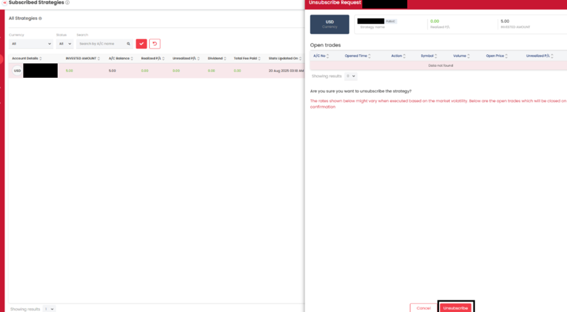This screenshot has height=312, width=567.
Task: Open bottom-left showing results page size dropdown
Action: [49, 309]
